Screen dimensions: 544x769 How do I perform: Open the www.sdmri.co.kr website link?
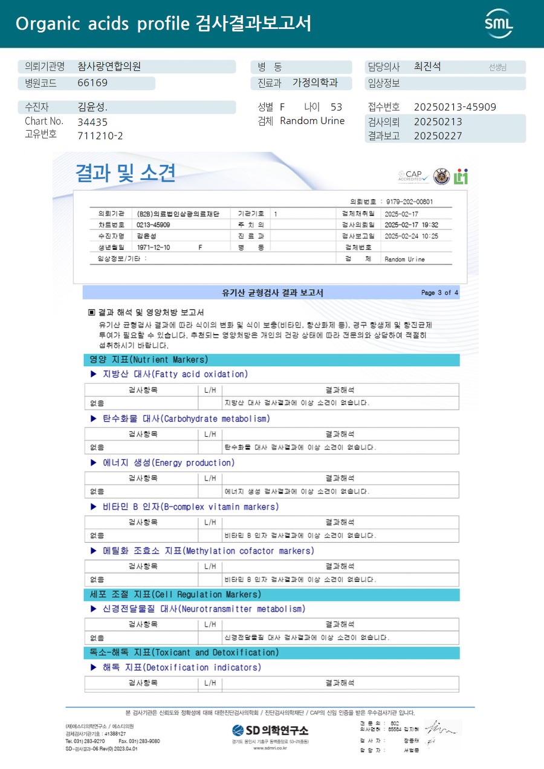pyautogui.click(x=270, y=748)
